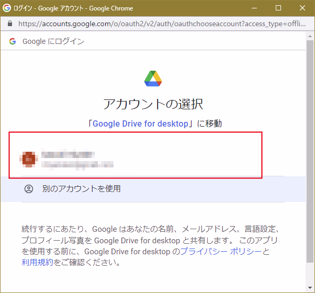Open the プライバシー ポリシー link

coord(221,252)
